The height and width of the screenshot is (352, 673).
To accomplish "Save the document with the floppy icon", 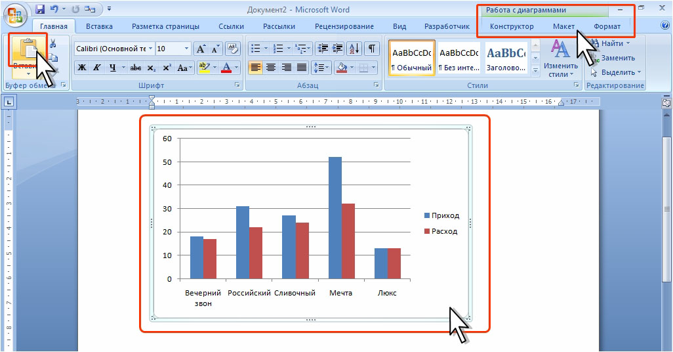I will [40, 9].
